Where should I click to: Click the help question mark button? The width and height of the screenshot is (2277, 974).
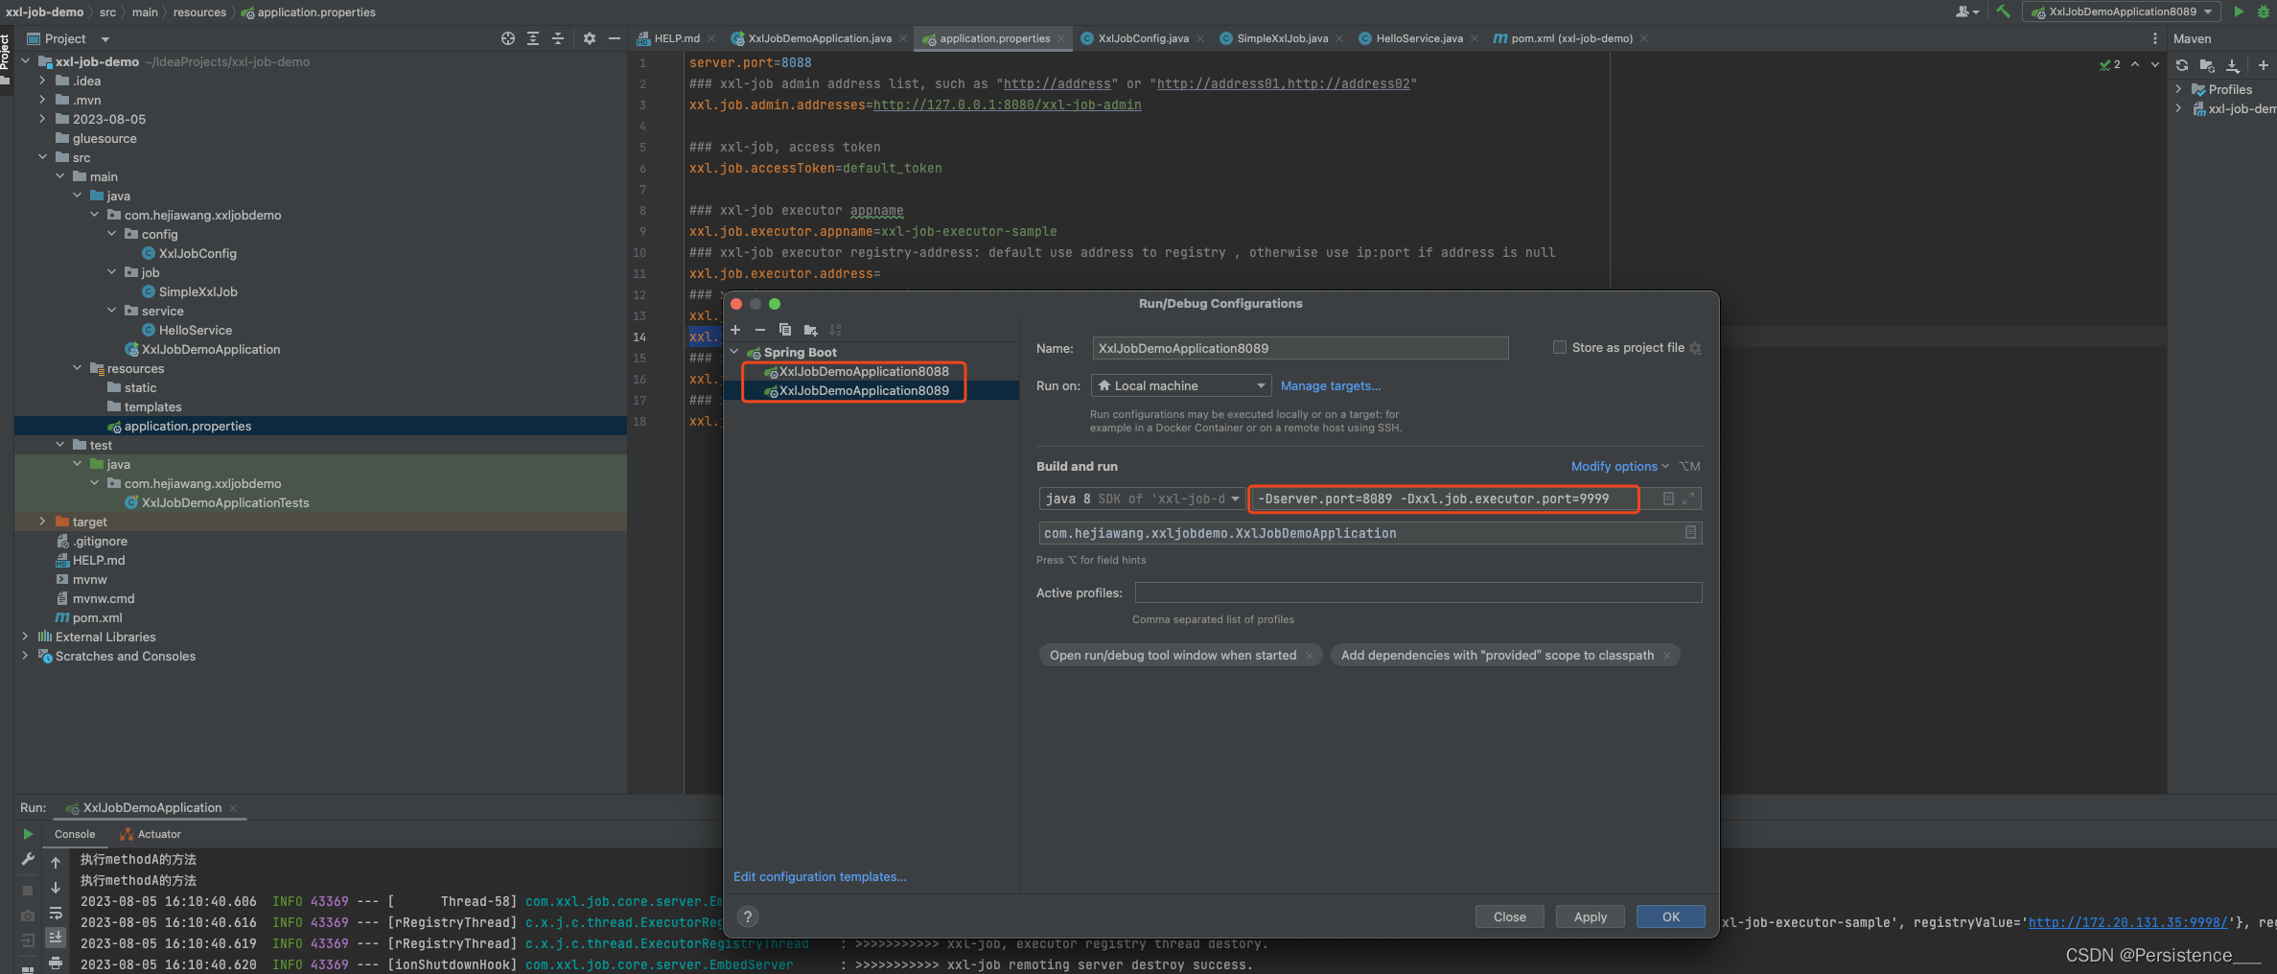(x=748, y=916)
